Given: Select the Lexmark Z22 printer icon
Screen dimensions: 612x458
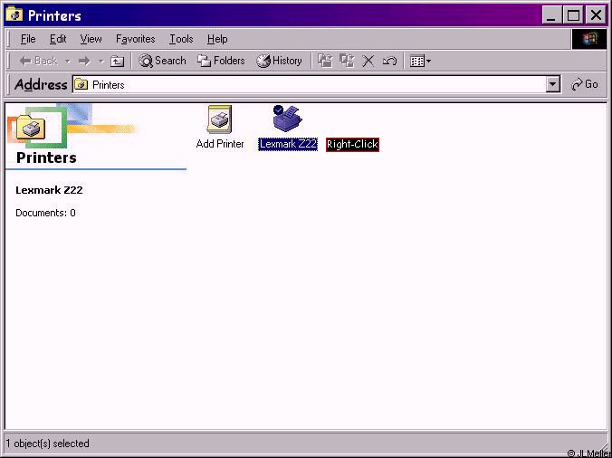Looking at the screenshot, I should coord(287,119).
